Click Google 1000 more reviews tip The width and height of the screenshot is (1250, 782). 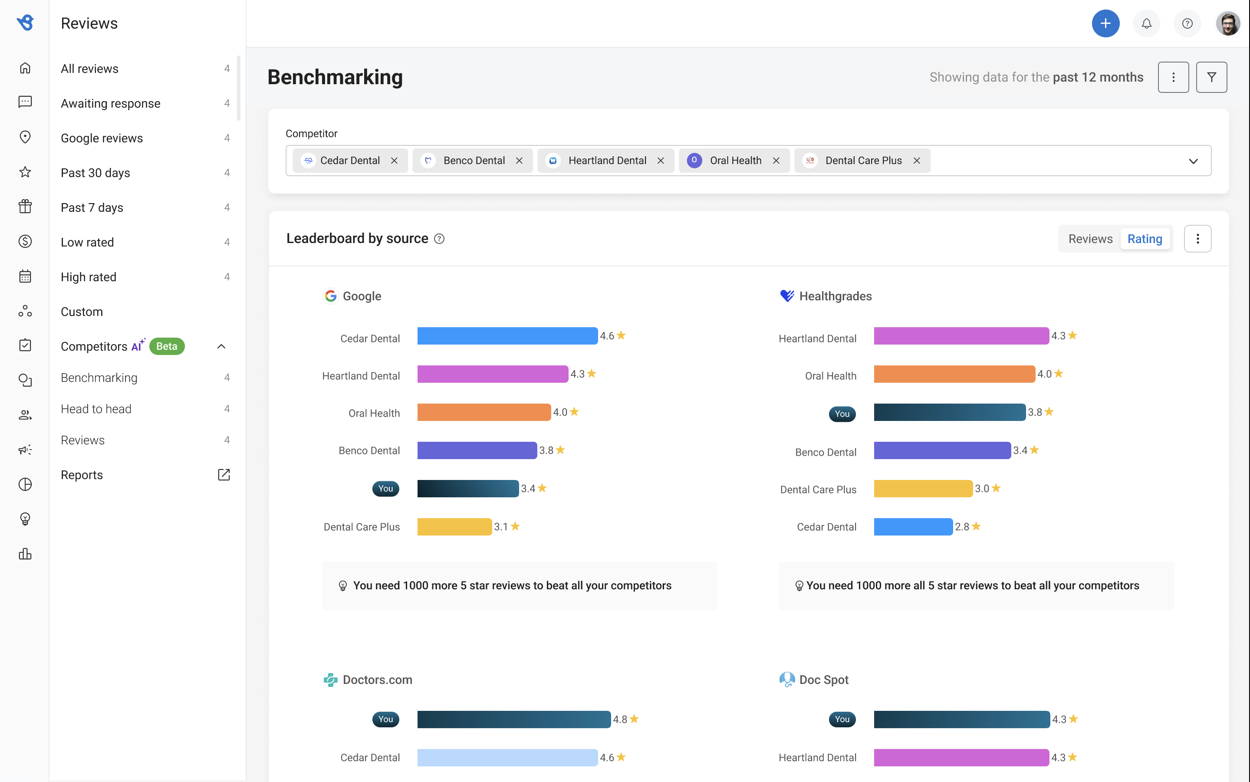coord(519,585)
